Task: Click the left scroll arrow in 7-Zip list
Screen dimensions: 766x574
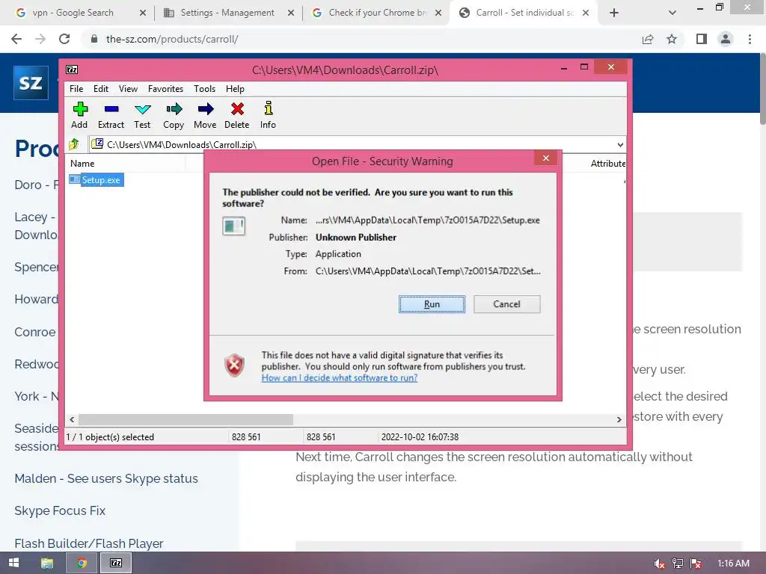Action: [73, 419]
